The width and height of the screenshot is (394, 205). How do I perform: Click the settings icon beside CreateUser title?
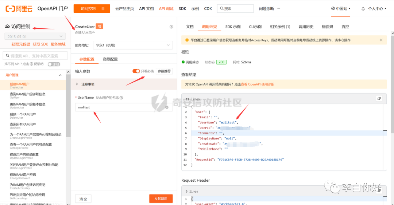pyautogui.click(x=171, y=27)
